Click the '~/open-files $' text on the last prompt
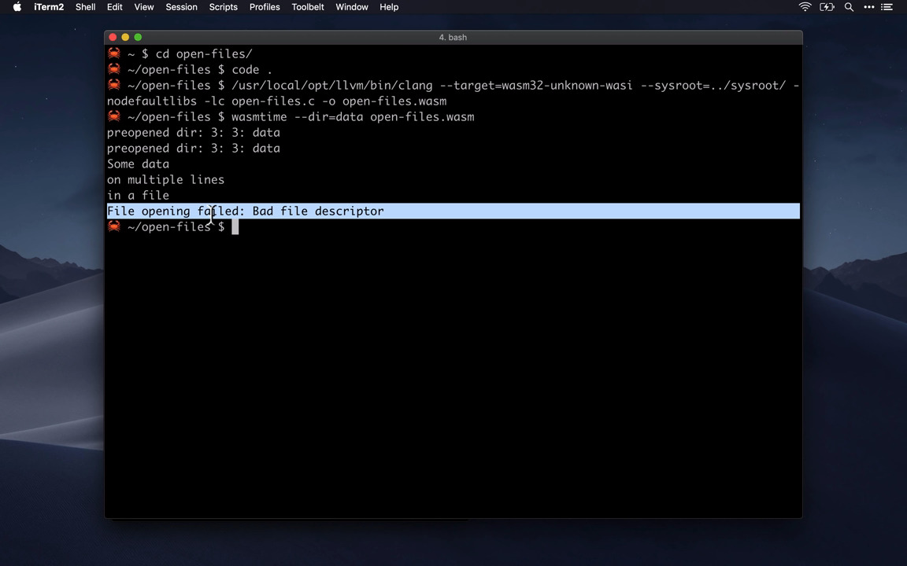This screenshot has height=566, width=907. point(176,227)
